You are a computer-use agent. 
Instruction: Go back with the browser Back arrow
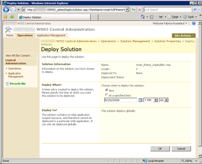tap(6, 10)
